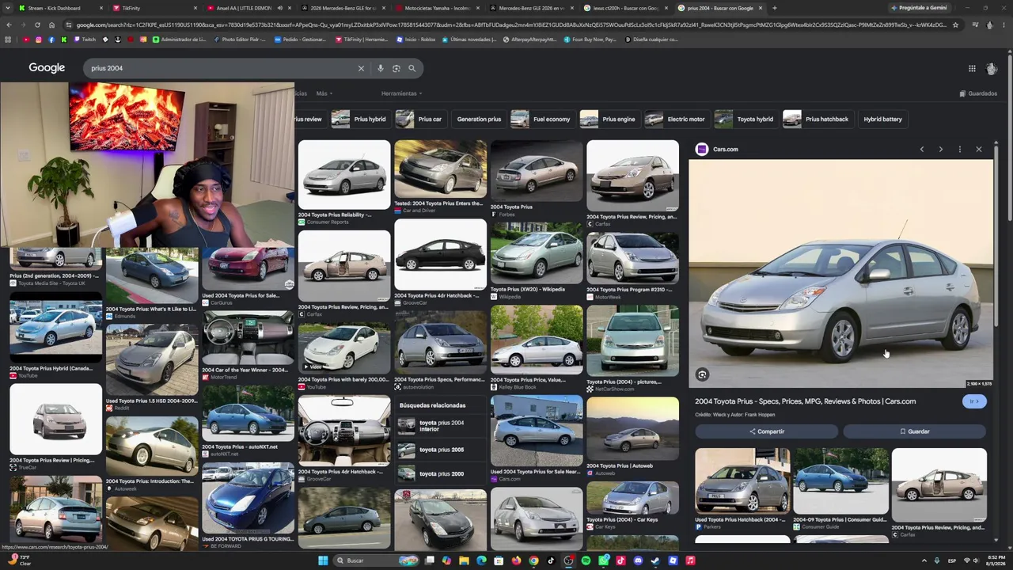The image size is (1013, 570).
Task: Open Discord from the taskbar
Action: coord(638,560)
